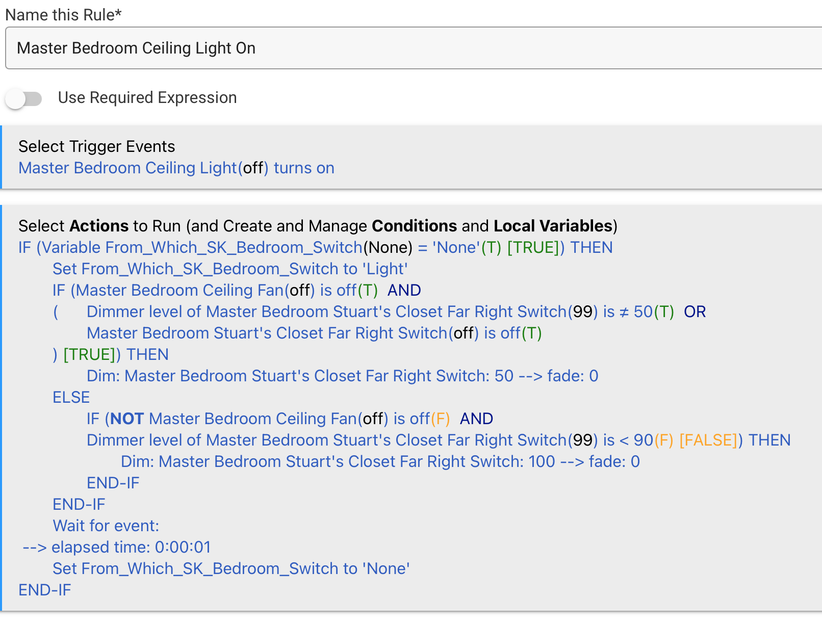
Task: Click the END-IF line after the Dim 100 action
Action: pos(113,483)
